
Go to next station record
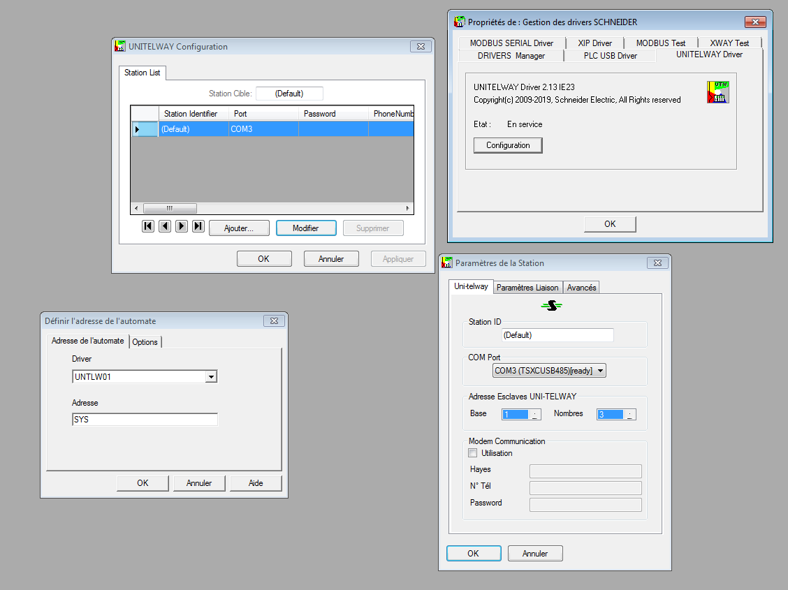182,226
